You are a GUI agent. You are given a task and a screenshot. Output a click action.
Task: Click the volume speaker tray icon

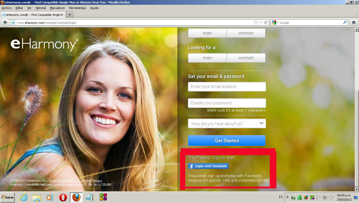click(331, 197)
